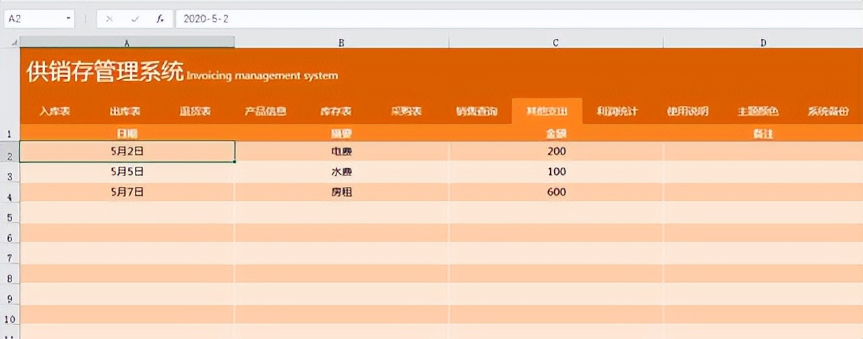Open the 主题颜色 theme color option
This screenshot has width=863, height=339.
point(757,112)
